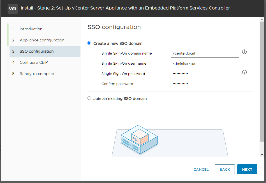Open info icon beside SSO domain name
Viewport: 266px width, 183px height.
[x=244, y=52]
